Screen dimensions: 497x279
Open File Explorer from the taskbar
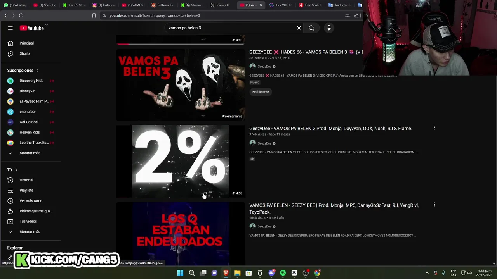pos(237,273)
